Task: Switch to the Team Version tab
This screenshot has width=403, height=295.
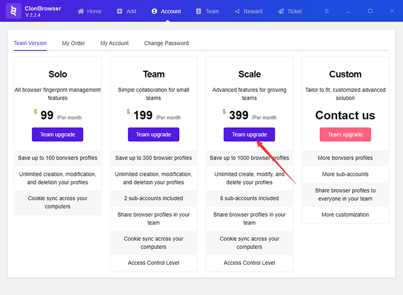Action: click(30, 43)
